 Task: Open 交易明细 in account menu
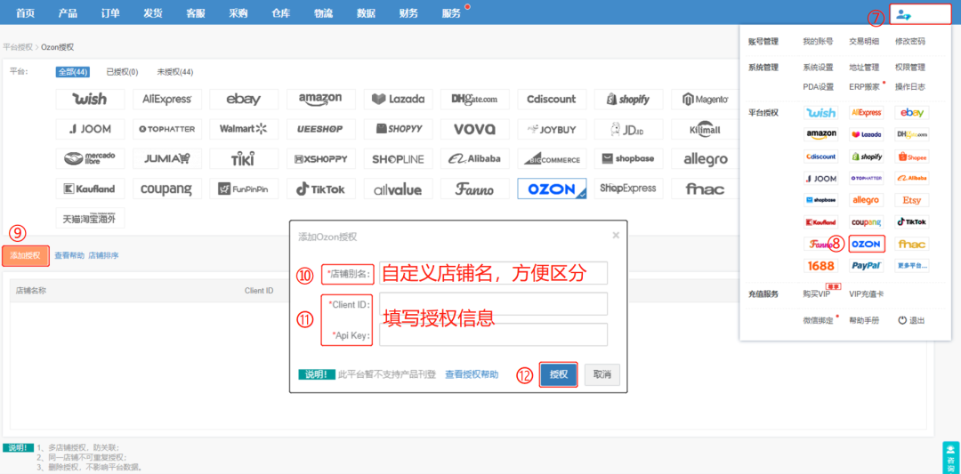(x=863, y=42)
